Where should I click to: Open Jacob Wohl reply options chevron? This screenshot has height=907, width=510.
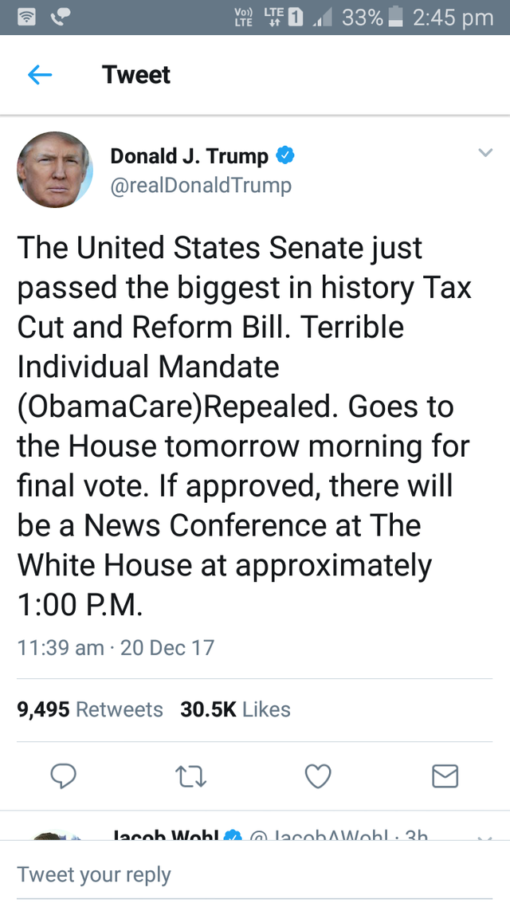pyautogui.click(x=486, y=838)
